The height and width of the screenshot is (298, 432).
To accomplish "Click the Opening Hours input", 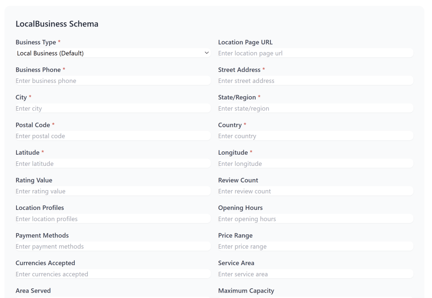I will 315,219.
